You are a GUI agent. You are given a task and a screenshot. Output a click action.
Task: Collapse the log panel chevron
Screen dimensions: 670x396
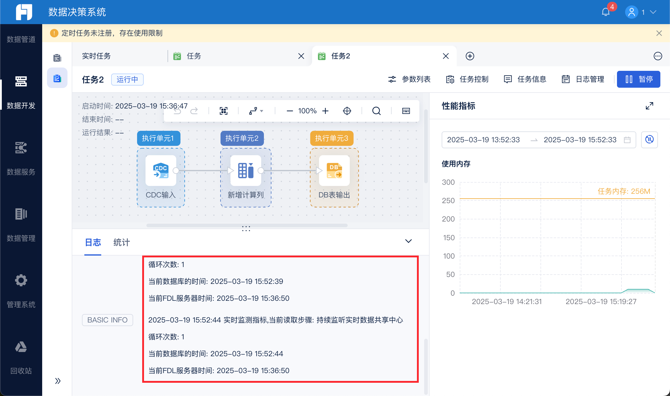[x=408, y=241]
